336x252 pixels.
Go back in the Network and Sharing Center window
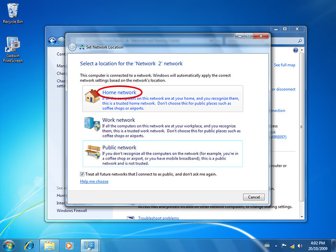52,41
